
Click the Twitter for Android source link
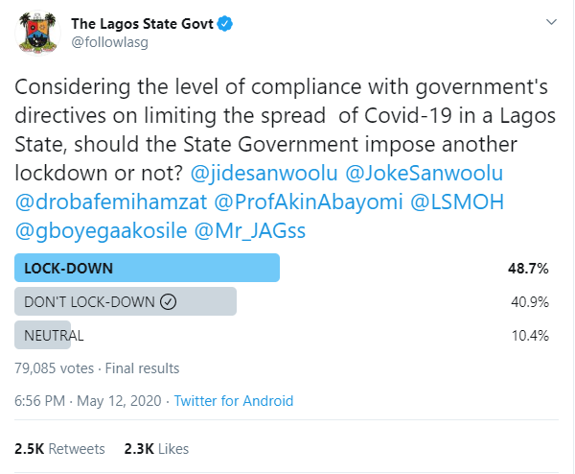point(234,401)
